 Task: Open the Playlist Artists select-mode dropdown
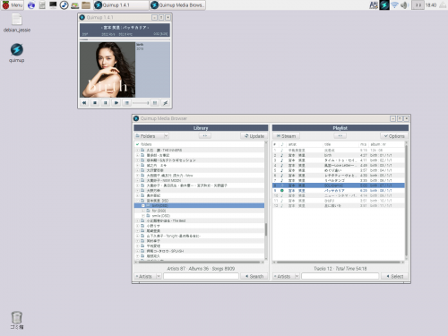coord(286,276)
